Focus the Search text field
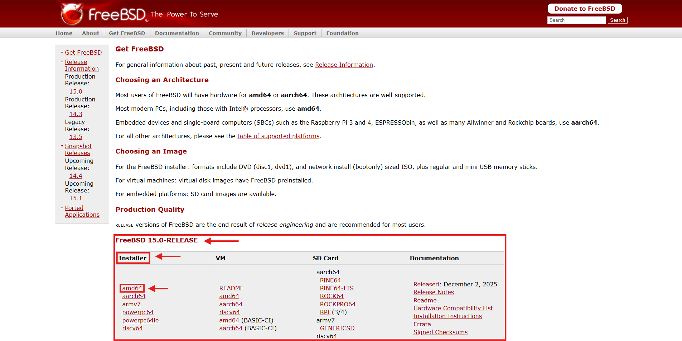Viewport: 682px width, 341px height. [576, 20]
